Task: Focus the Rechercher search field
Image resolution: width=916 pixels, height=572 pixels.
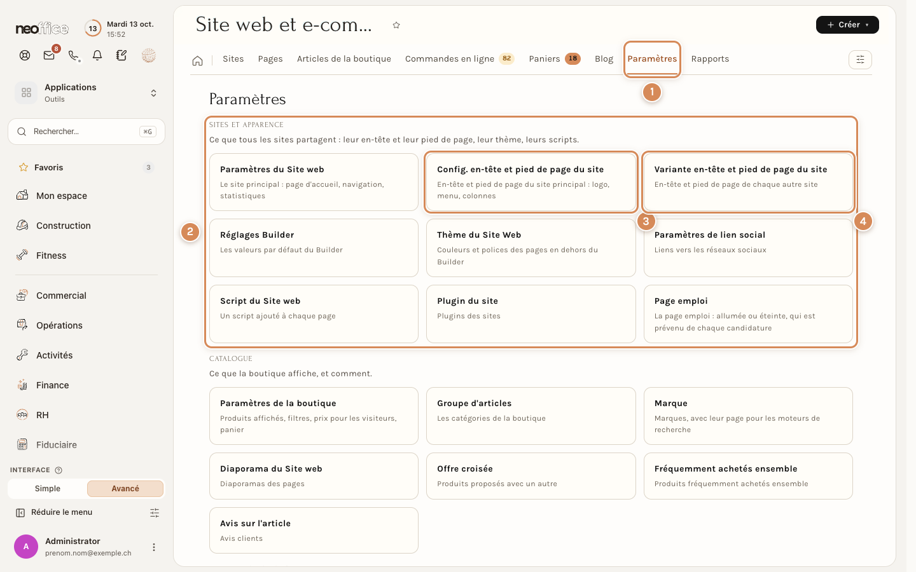Action: [87, 132]
